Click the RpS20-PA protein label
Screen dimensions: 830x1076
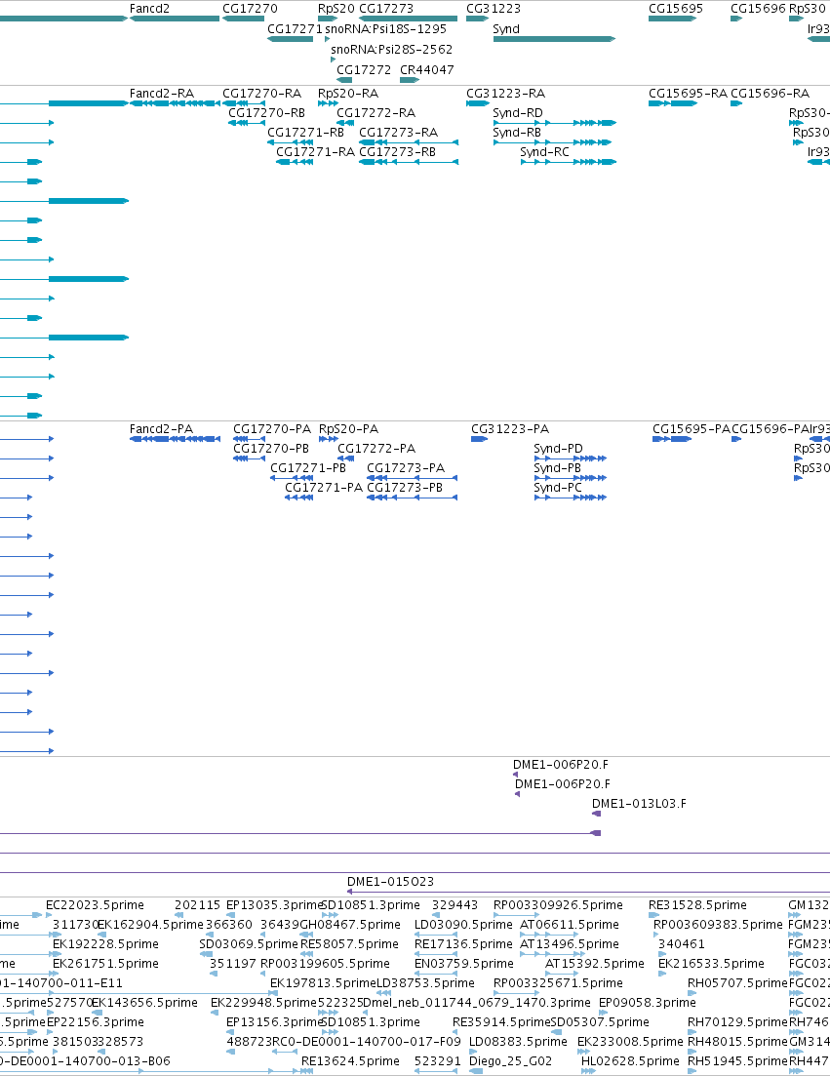coord(348,429)
